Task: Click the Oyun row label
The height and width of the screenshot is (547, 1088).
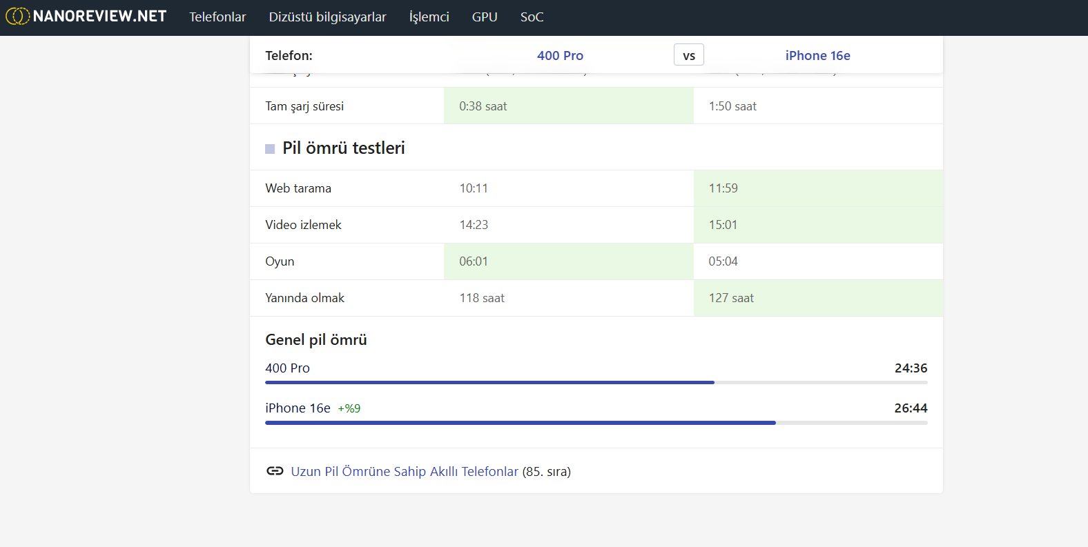Action: (x=280, y=261)
